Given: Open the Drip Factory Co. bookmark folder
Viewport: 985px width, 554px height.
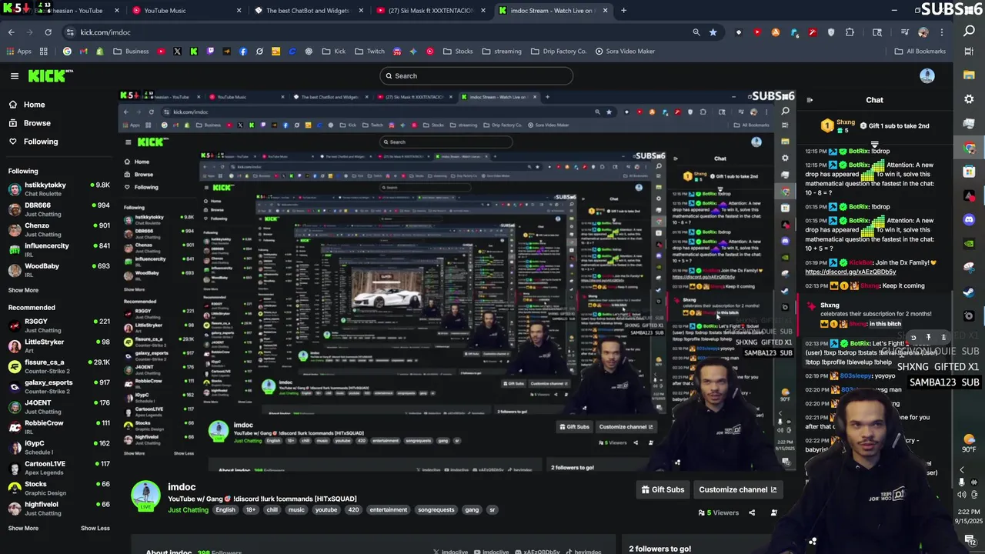Looking at the screenshot, I should click(559, 52).
